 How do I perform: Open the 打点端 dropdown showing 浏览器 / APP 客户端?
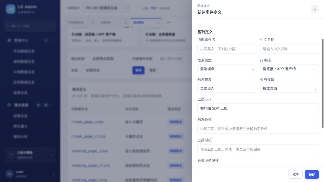290,69
